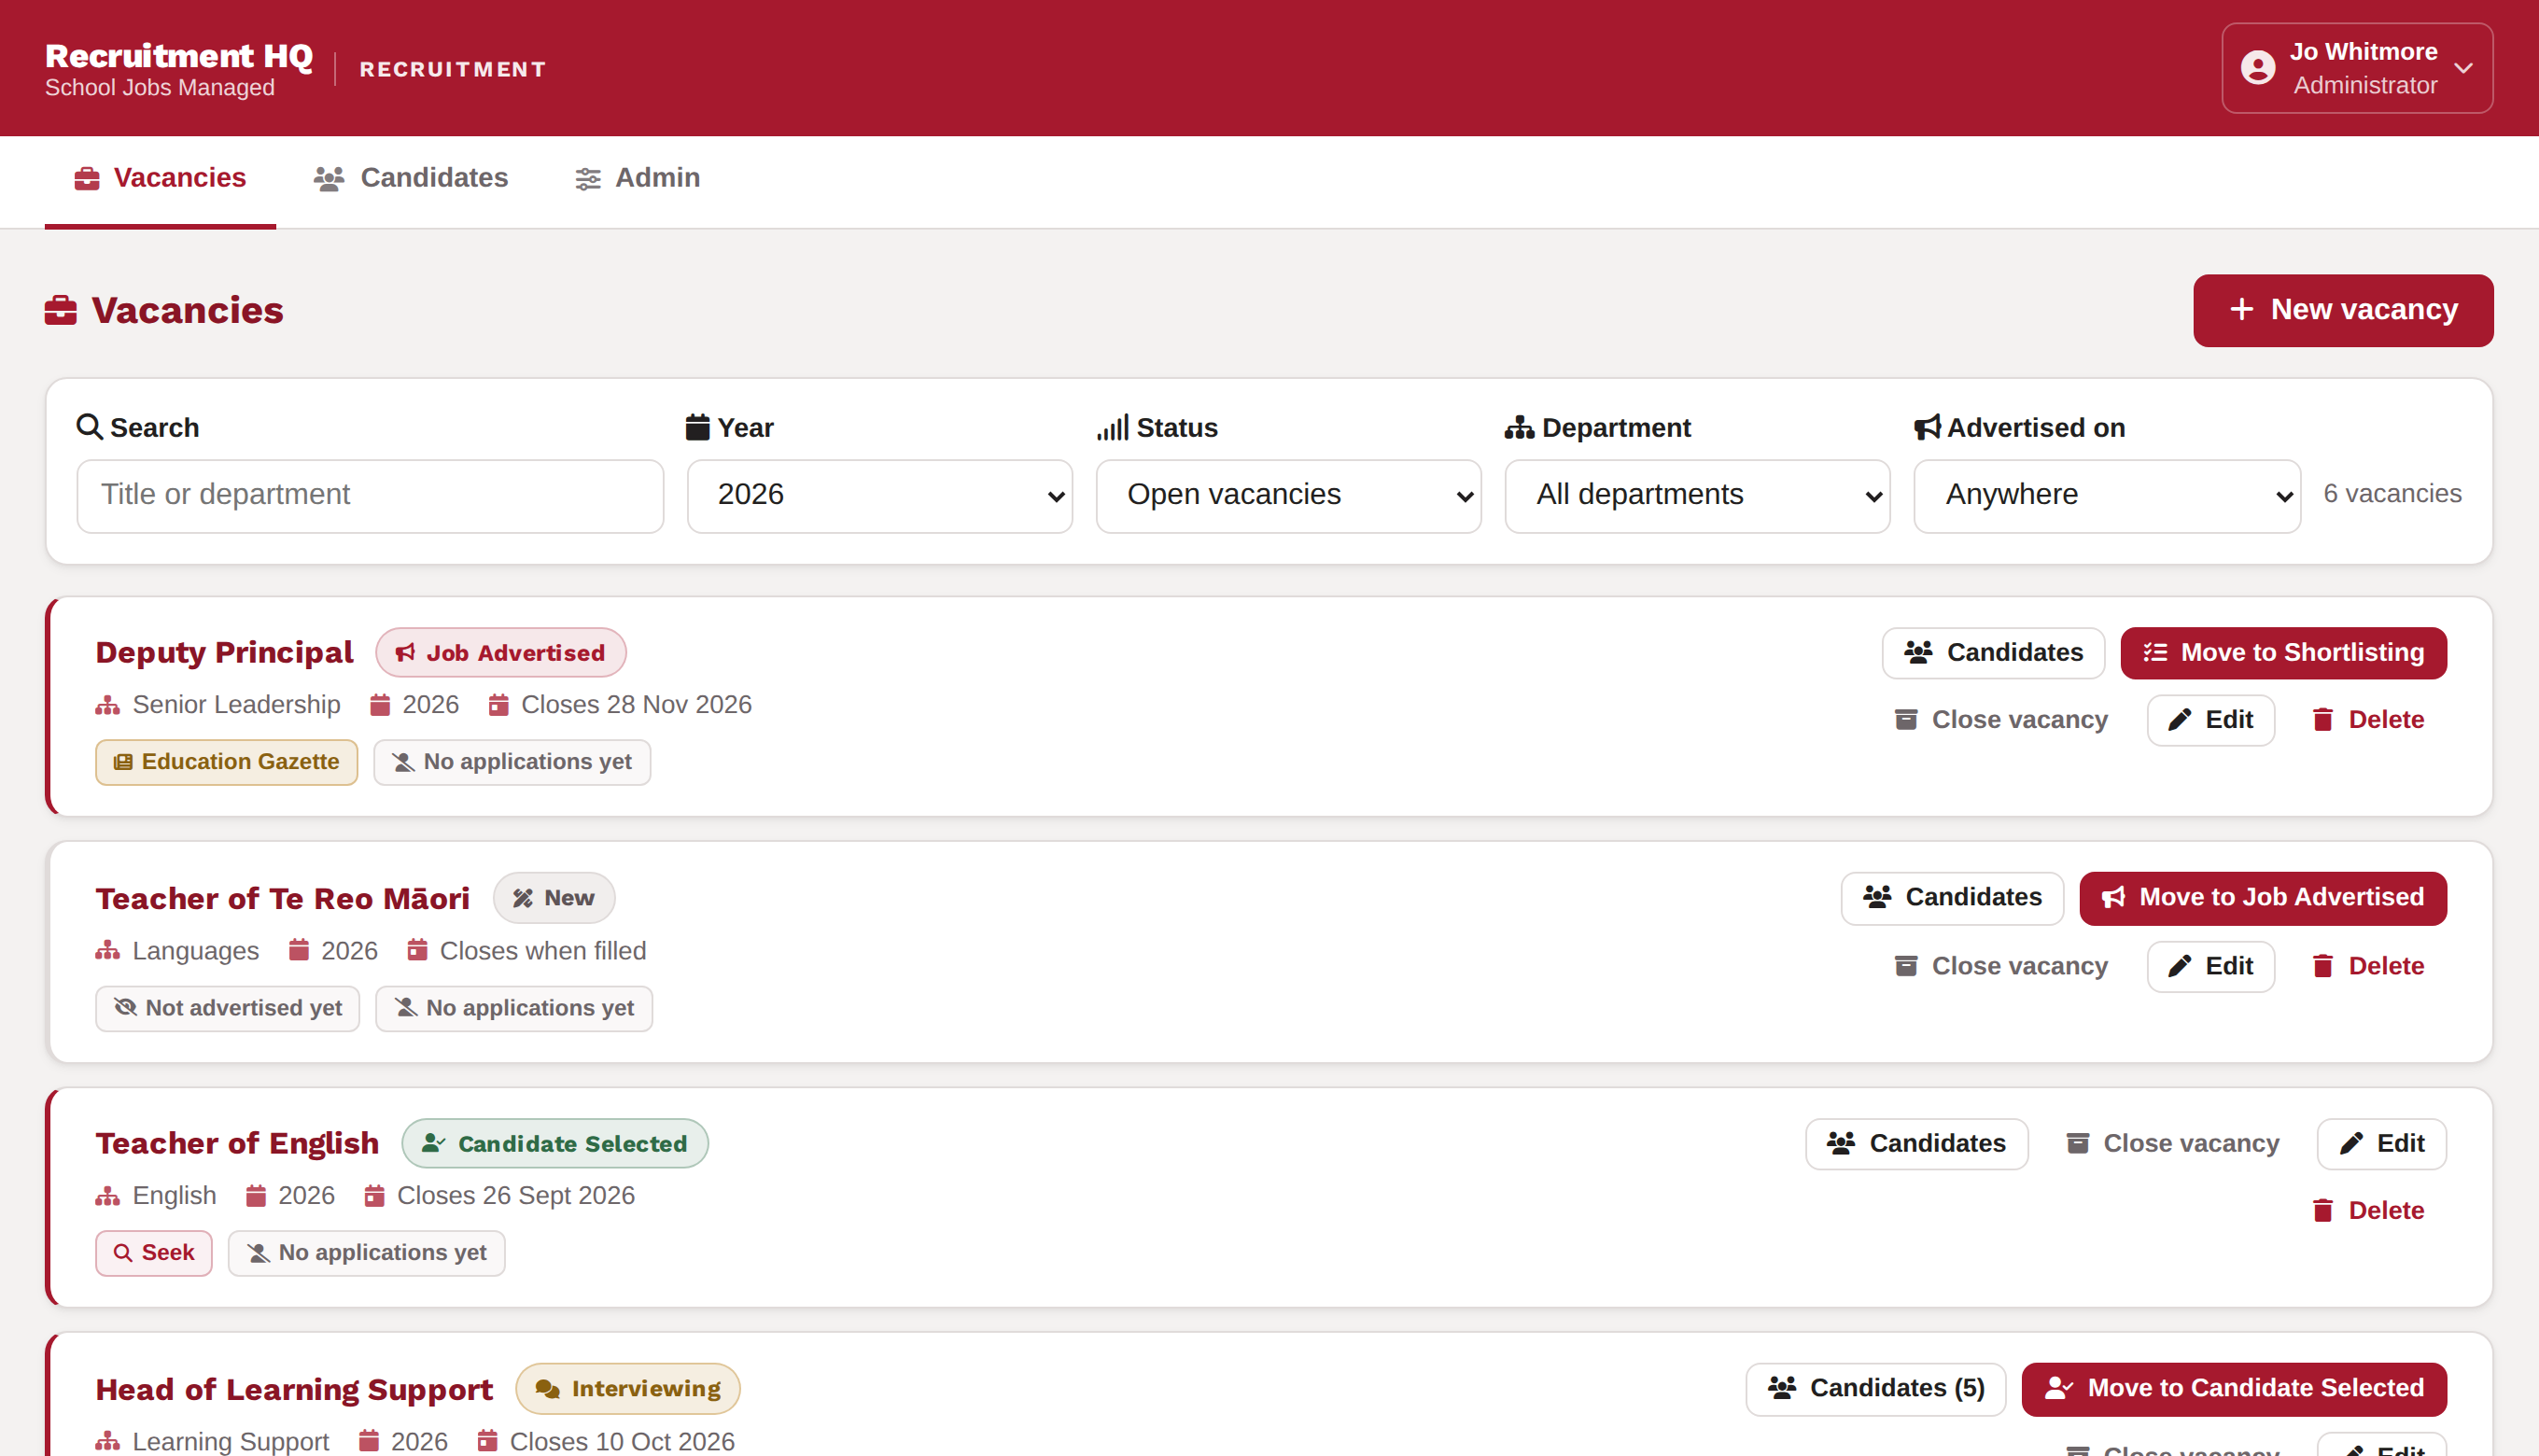This screenshot has height=1456, width=2539.
Task: View Candidates for Deputy Principal
Action: tap(1993, 652)
